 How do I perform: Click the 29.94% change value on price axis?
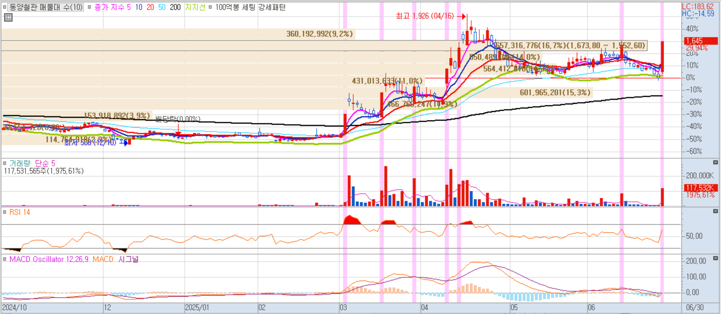point(697,48)
